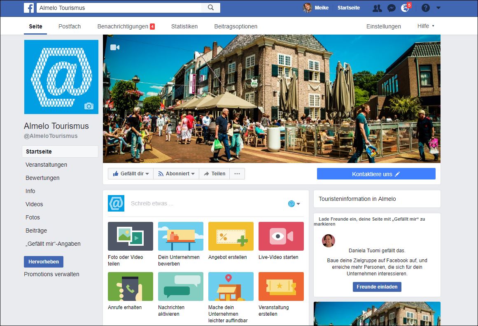Select Startseite in the left sidebar
This screenshot has width=478, height=326.
60,151
